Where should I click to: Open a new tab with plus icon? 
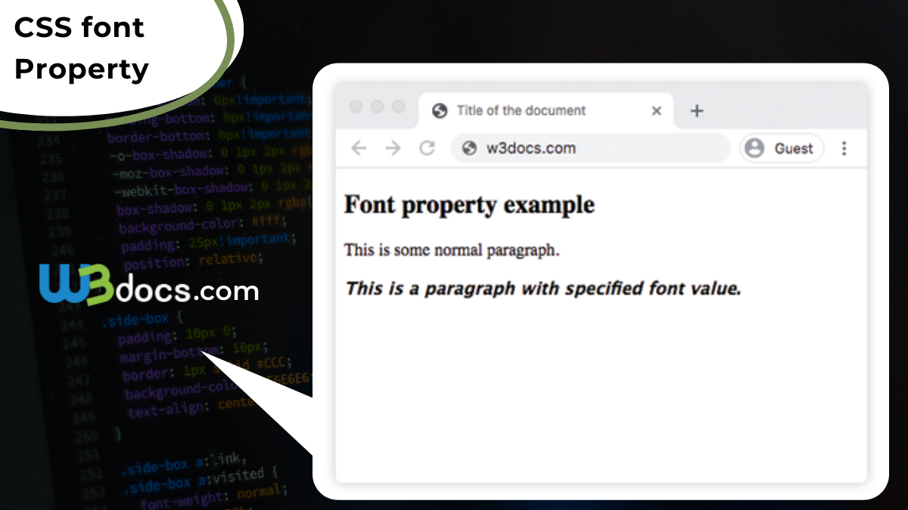pyautogui.click(x=697, y=111)
